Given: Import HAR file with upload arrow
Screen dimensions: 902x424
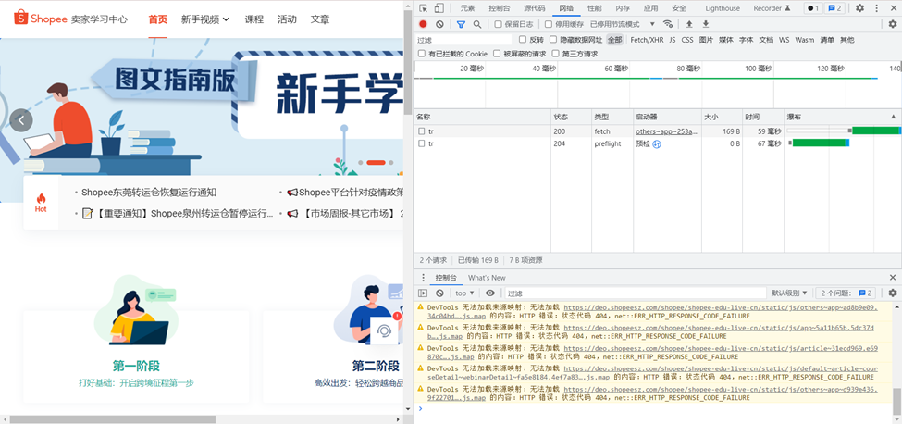Looking at the screenshot, I should tap(689, 24).
